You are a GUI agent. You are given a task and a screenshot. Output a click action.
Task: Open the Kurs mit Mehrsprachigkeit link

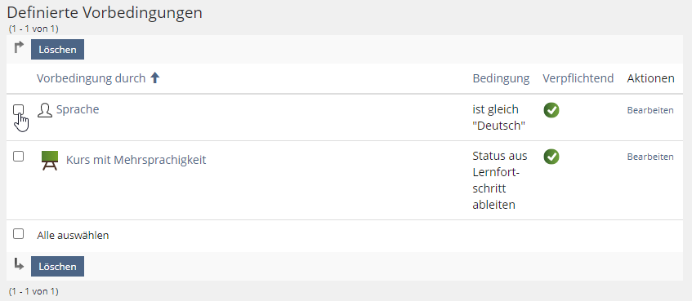pyautogui.click(x=136, y=160)
